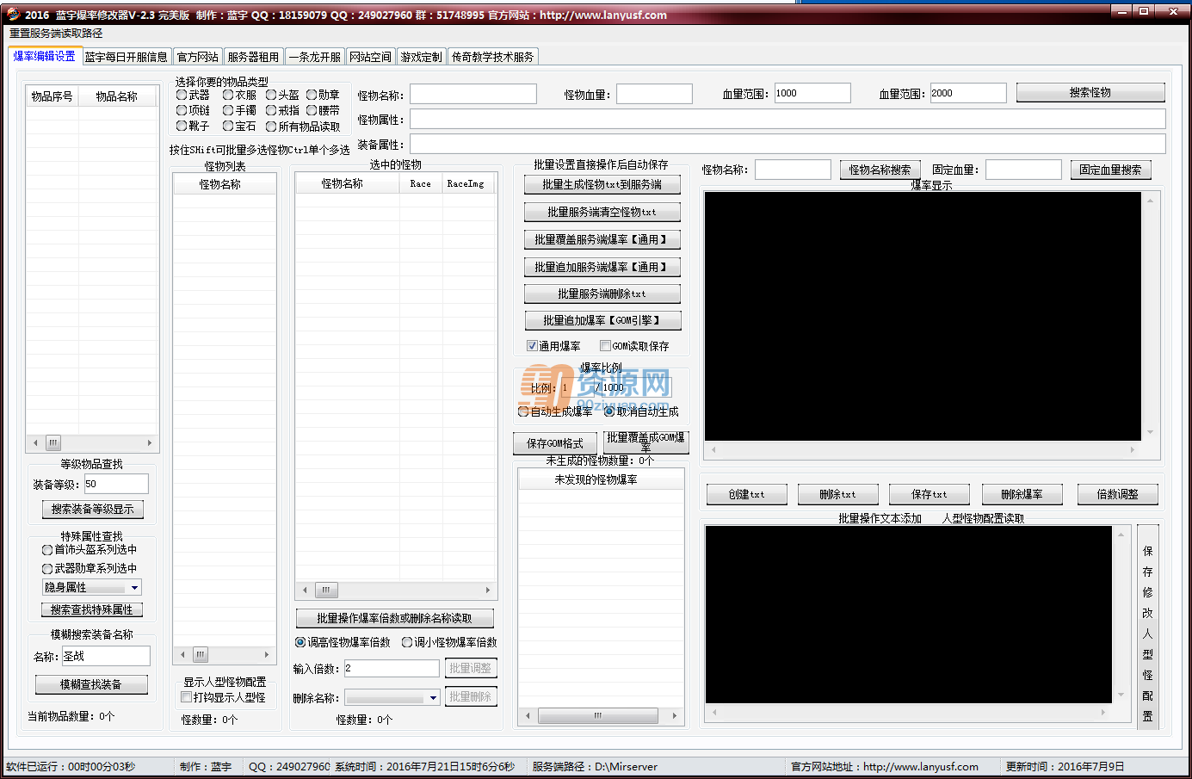Select the 头盔 item type radio
Image resolution: width=1192 pixels, height=779 pixels.
271,95
